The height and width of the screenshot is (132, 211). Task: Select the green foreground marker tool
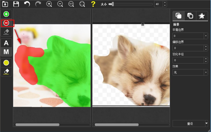point(6,14)
